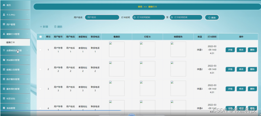Open 详情 for row 3
This screenshot has width=261, height=116.
coord(230,89)
